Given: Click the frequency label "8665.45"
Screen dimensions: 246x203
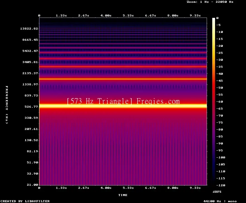Looking at the screenshot, I should pos(30,40).
